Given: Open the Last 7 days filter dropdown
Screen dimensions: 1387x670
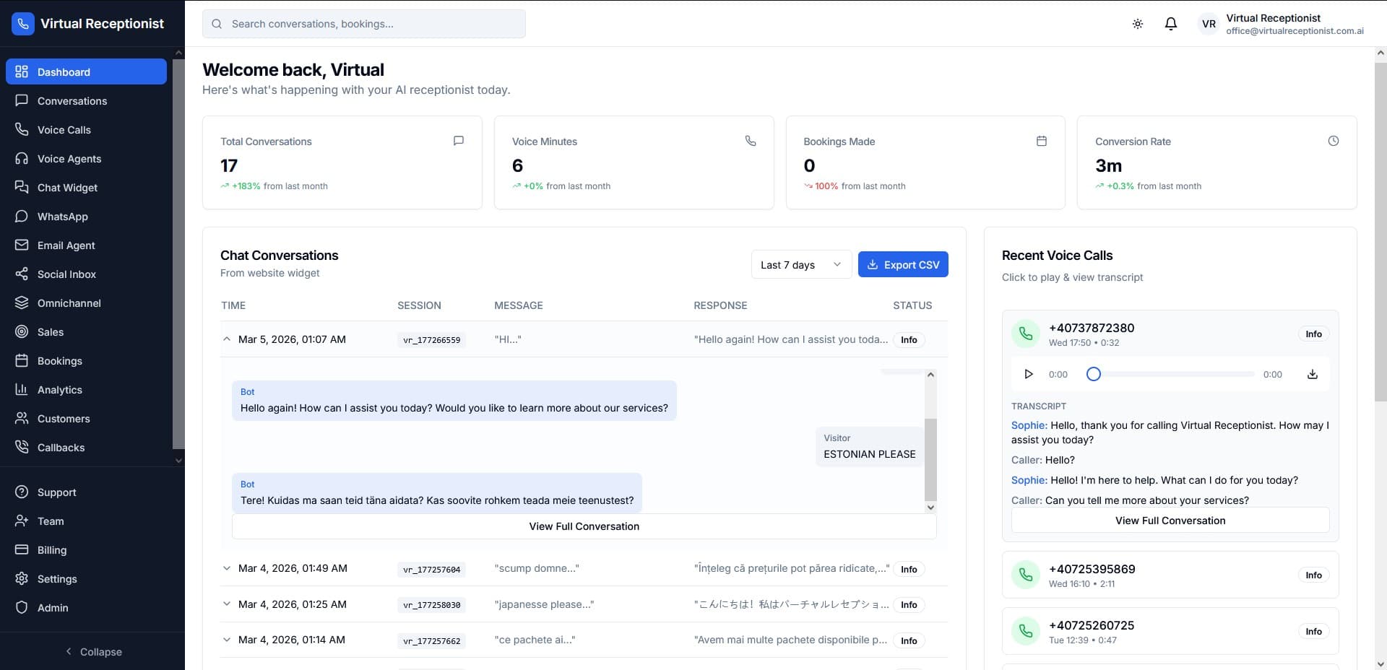Looking at the screenshot, I should coord(801,264).
